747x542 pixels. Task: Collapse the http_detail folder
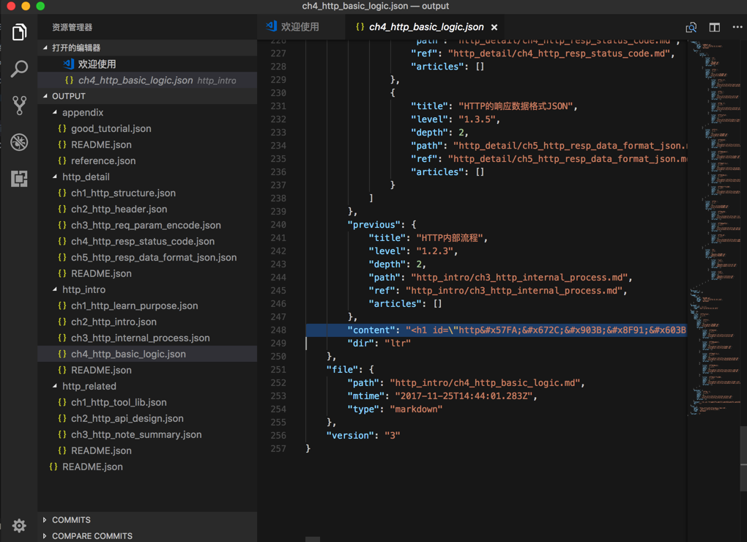pyautogui.click(x=85, y=177)
